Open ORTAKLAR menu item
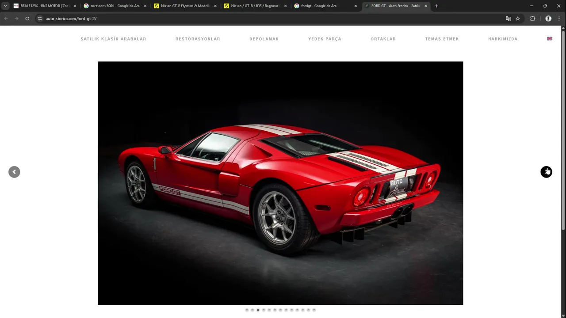 (x=383, y=39)
